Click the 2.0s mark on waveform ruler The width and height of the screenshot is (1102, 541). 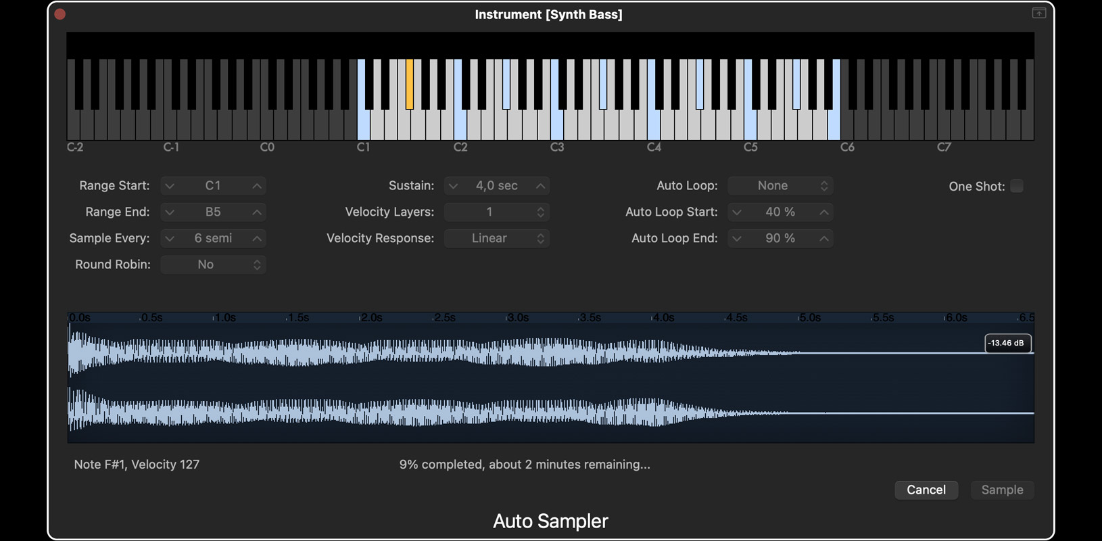(x=371, y=318)
